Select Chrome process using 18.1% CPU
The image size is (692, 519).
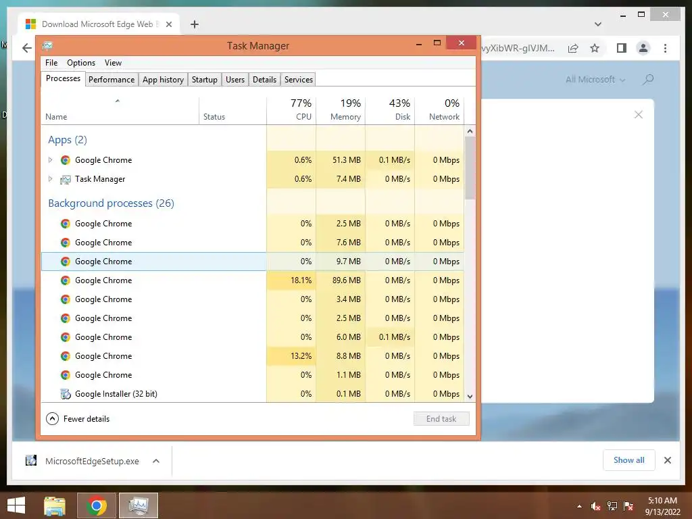(x=253, y=280)
